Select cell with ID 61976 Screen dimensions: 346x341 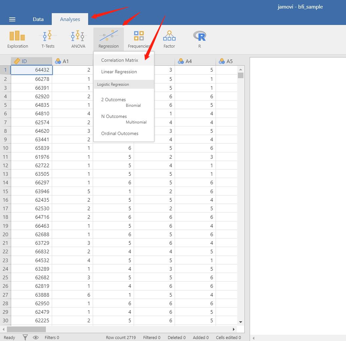(31, 157)
